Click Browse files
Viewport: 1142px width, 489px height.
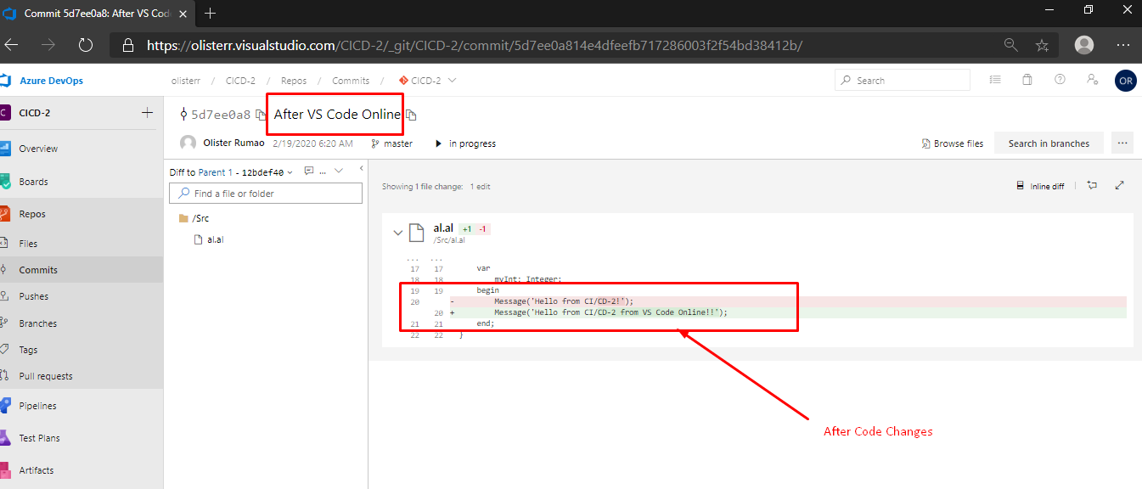953,143
